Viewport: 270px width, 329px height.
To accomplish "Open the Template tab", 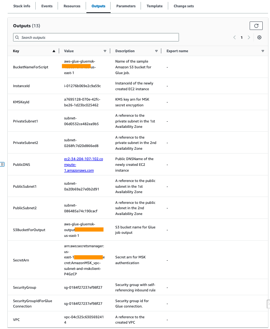I will point(154,6).
